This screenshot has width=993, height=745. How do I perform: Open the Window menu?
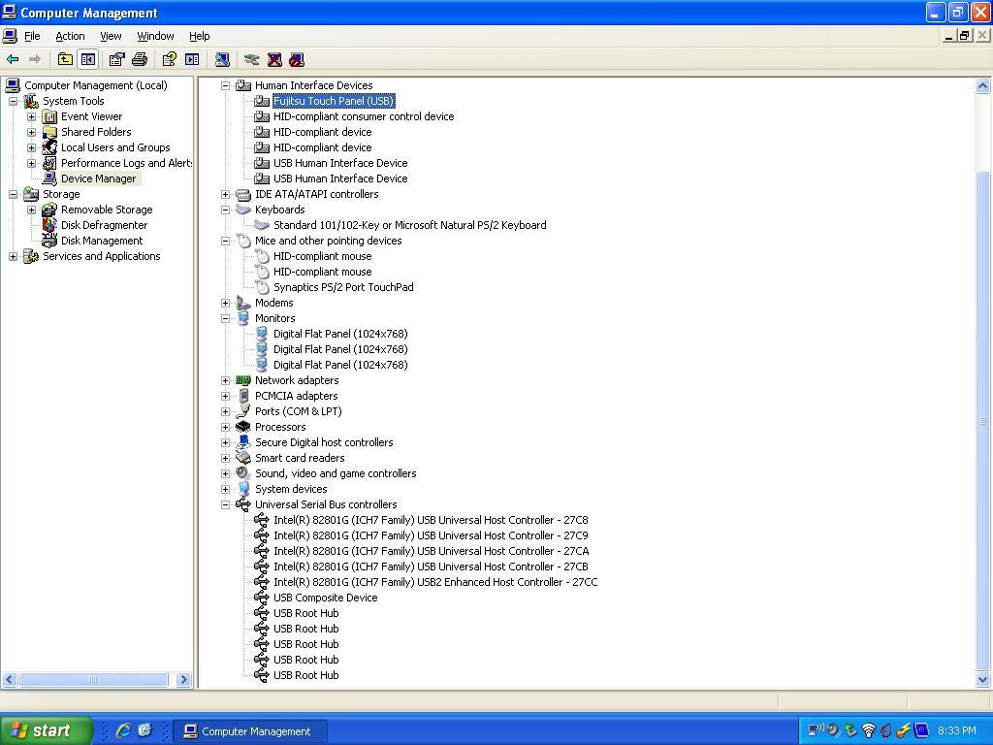156,36
